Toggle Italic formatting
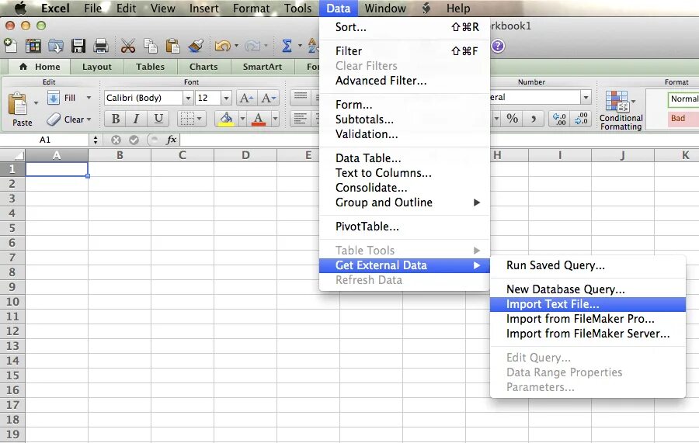This screenshot has height=443, width=699. 137,119
